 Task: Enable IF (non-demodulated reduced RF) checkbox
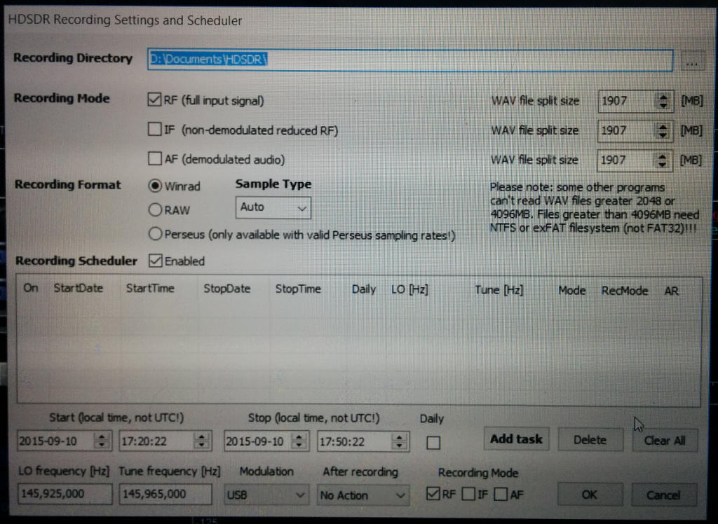click(x=154, y=129)
